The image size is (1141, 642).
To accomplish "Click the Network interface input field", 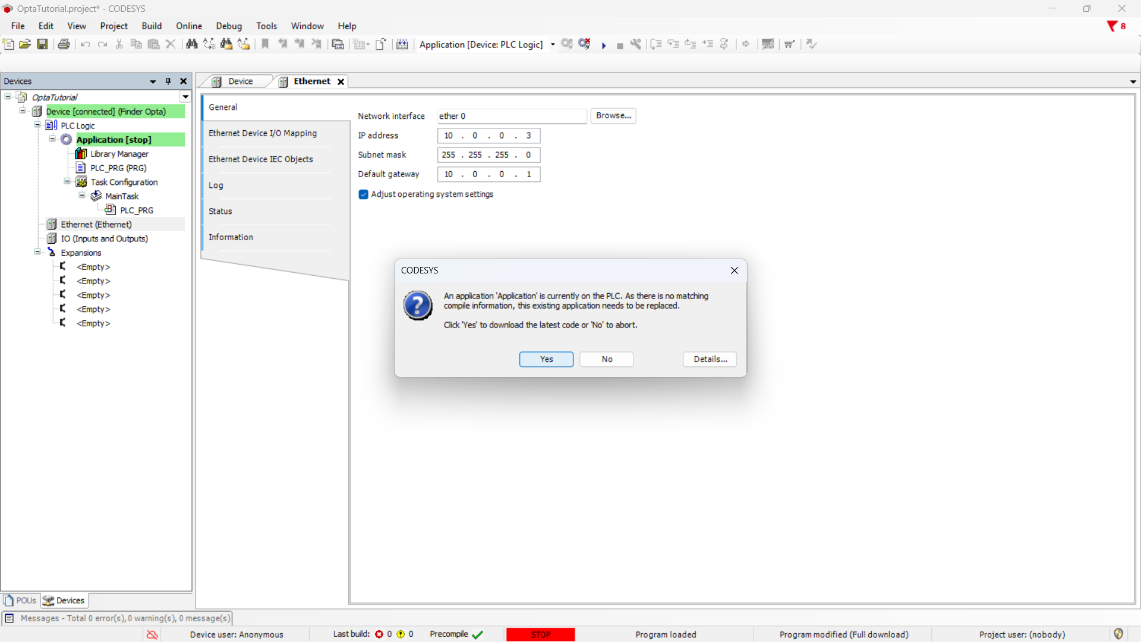I will [x=511, y=116].
